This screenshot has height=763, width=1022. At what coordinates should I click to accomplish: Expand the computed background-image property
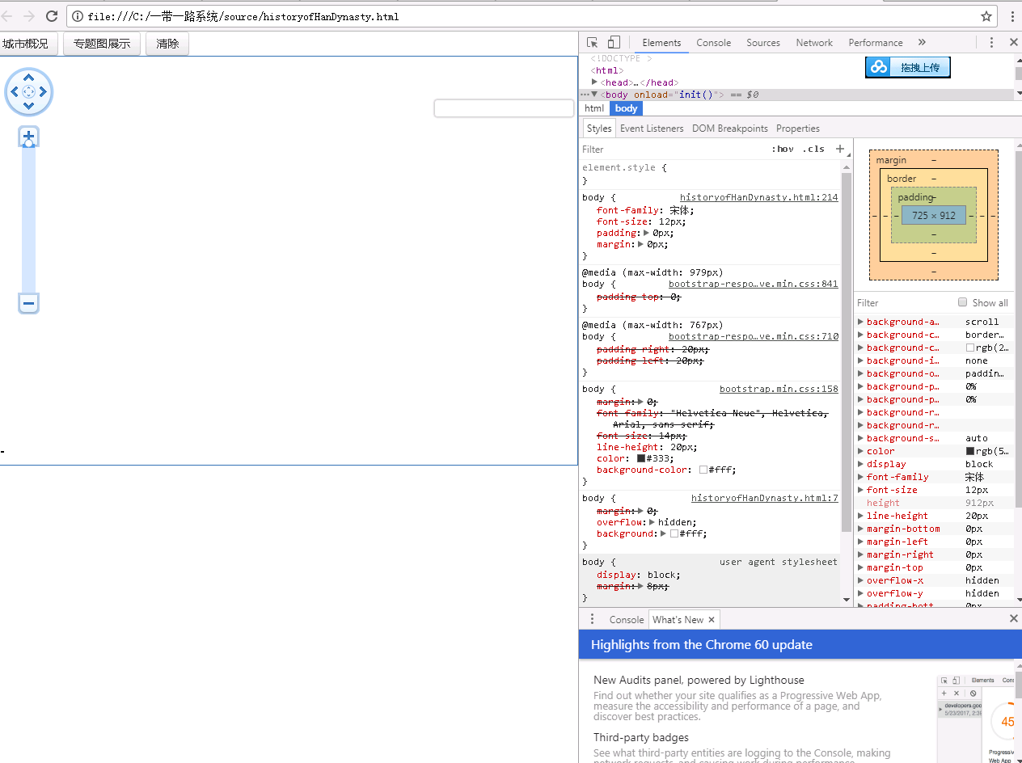pyautogui.click(x=860, y=360)
